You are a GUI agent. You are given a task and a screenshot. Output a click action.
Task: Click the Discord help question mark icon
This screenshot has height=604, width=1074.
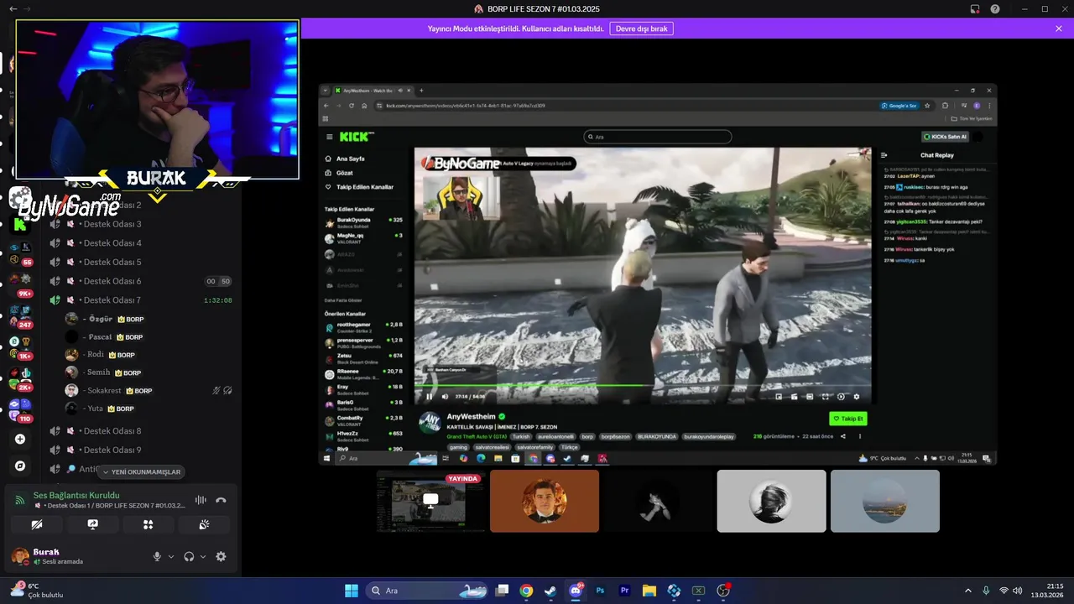point(995,8)
